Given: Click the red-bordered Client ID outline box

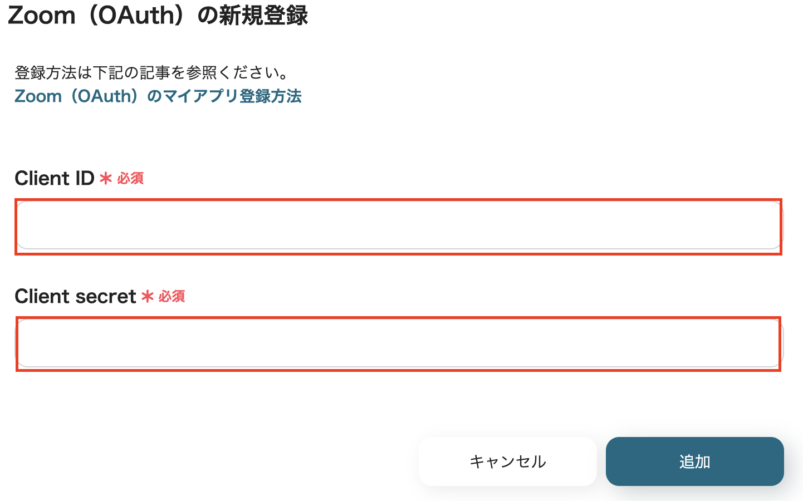Looking at the screenshot, I should coord(399,225).
